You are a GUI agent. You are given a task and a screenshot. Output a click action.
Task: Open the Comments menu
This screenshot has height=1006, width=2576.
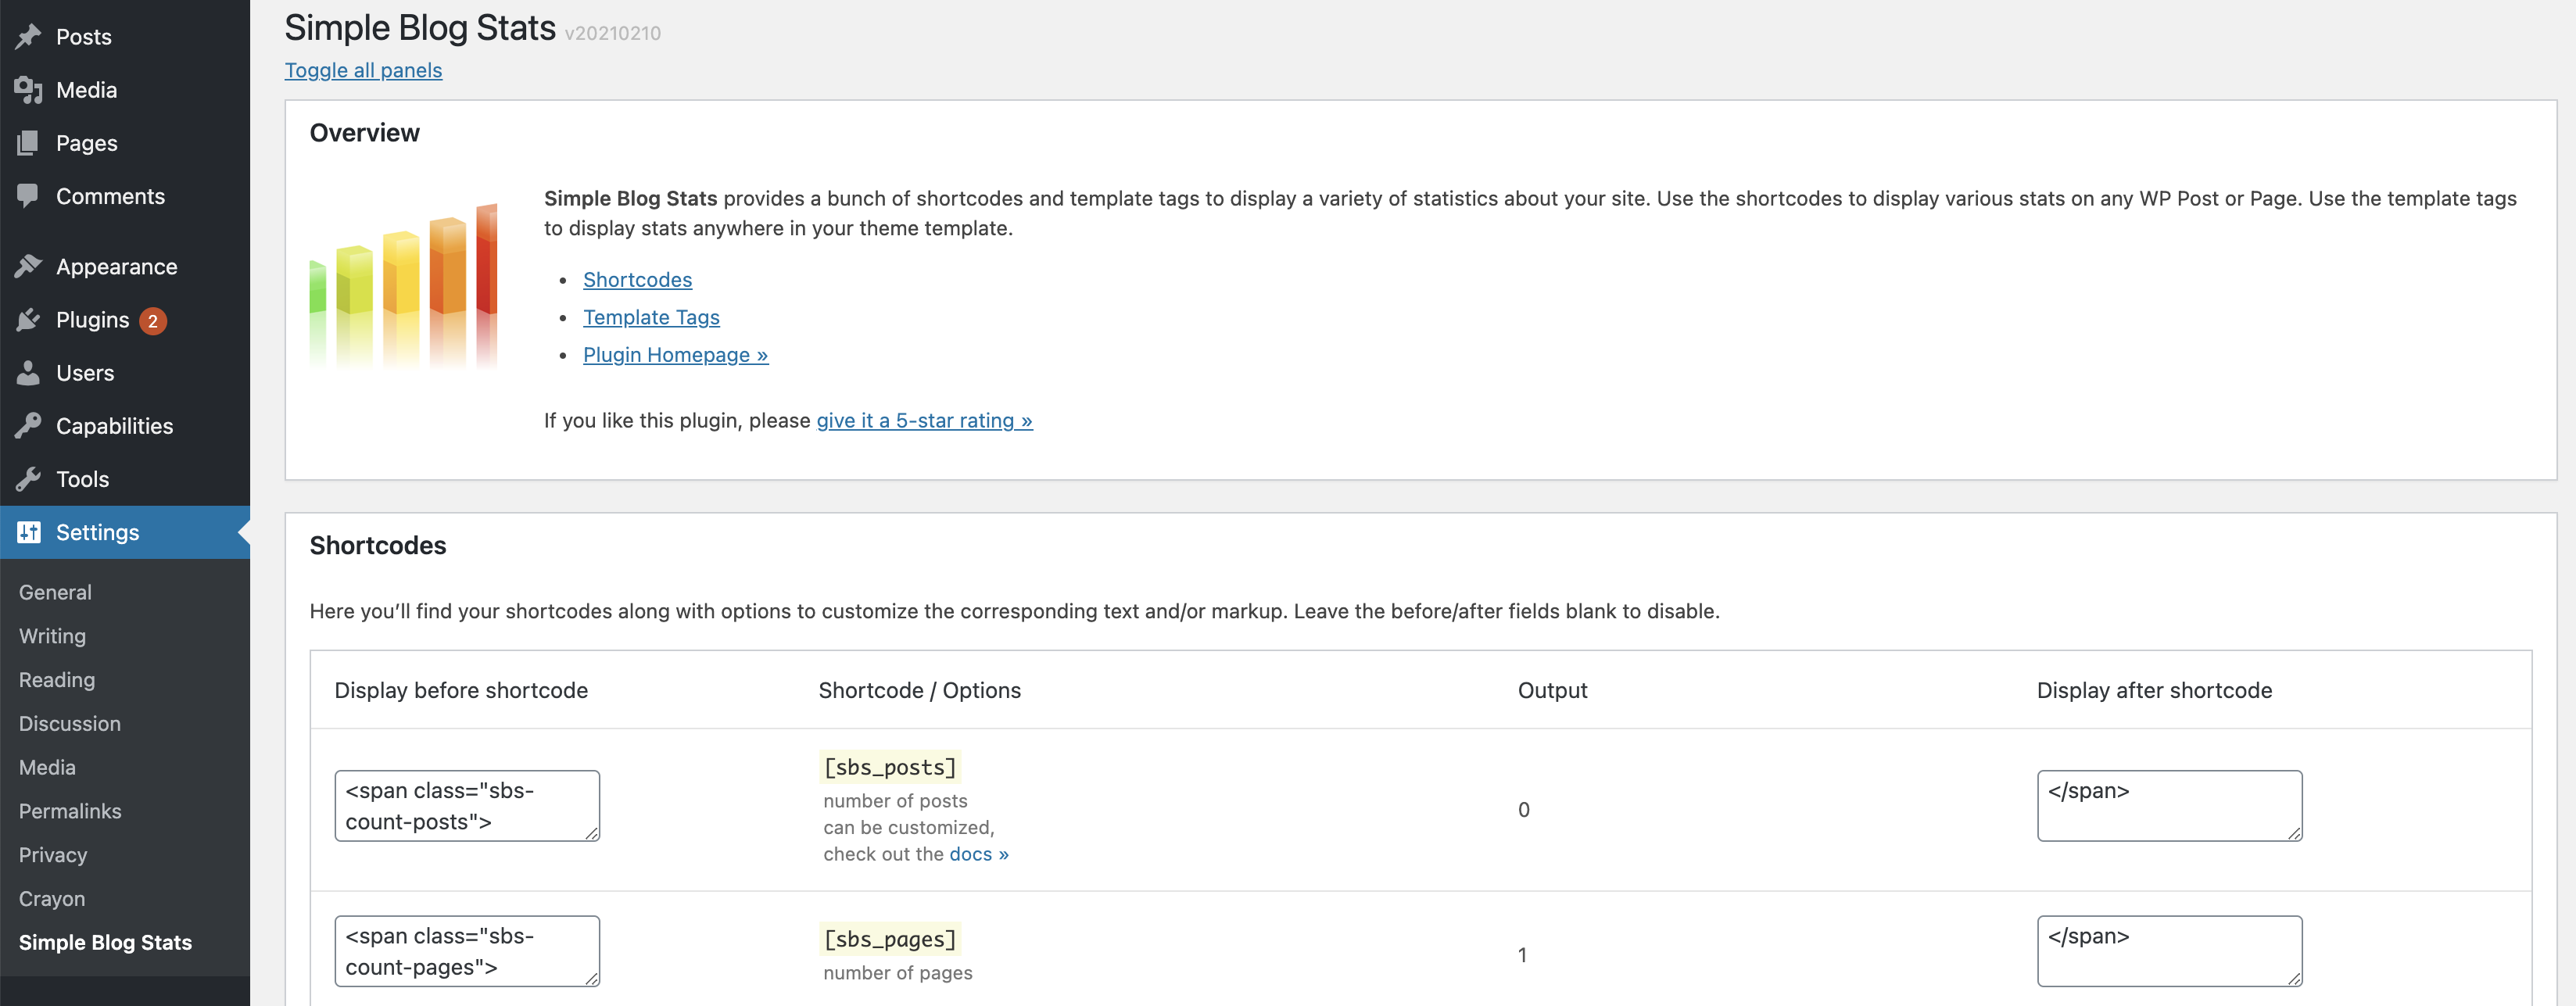pos(125,196)
